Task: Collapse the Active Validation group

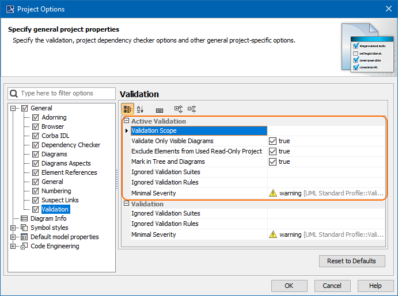Action: [x=126, y=121]
